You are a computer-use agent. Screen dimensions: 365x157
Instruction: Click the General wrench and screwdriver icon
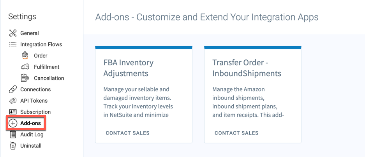13,33
